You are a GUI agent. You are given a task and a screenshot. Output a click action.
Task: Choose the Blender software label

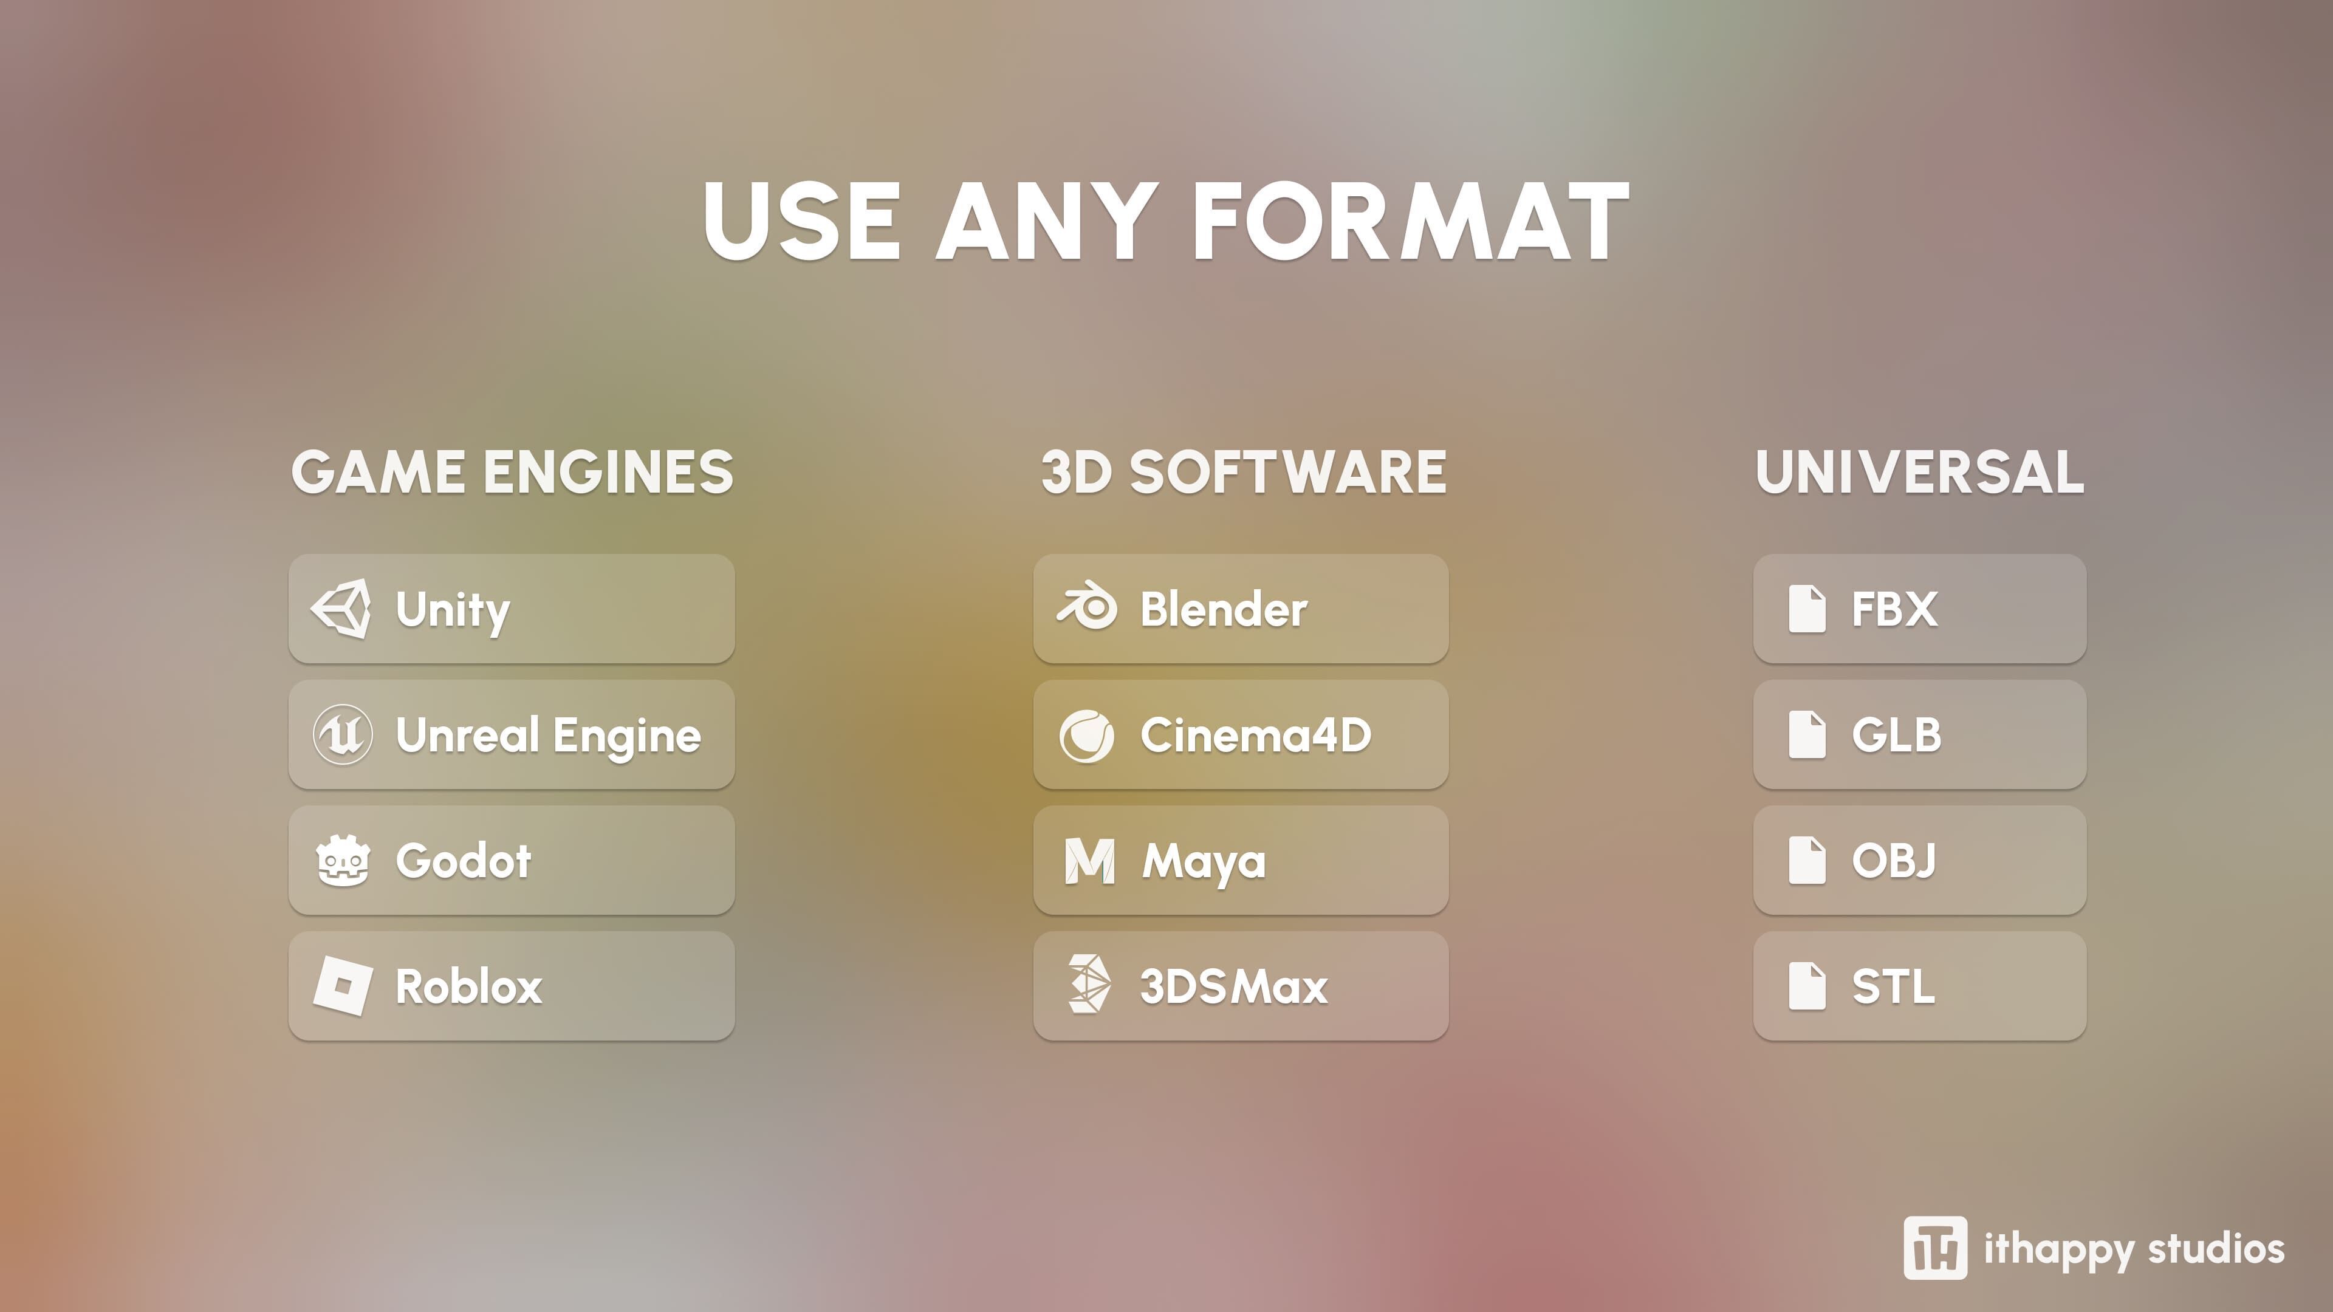1222,609
